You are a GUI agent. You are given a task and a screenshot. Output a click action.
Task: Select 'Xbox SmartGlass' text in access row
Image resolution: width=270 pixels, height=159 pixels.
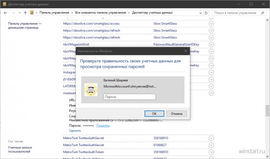point(165,24)
